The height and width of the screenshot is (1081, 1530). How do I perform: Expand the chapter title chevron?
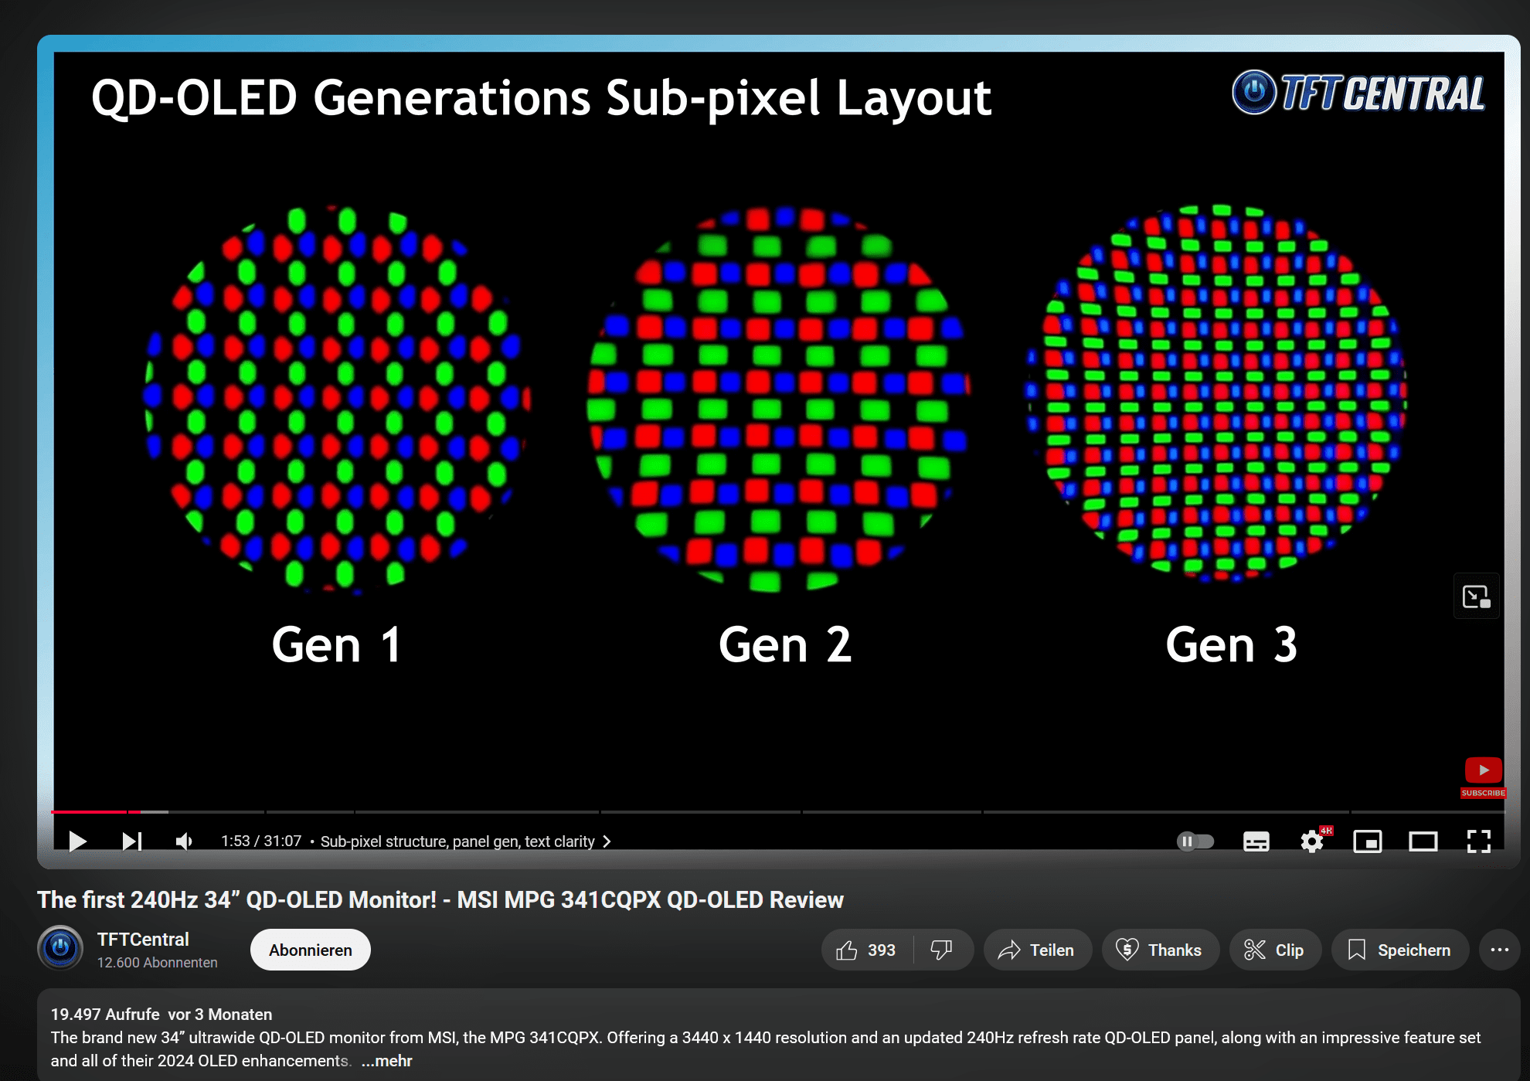point(607,841)
